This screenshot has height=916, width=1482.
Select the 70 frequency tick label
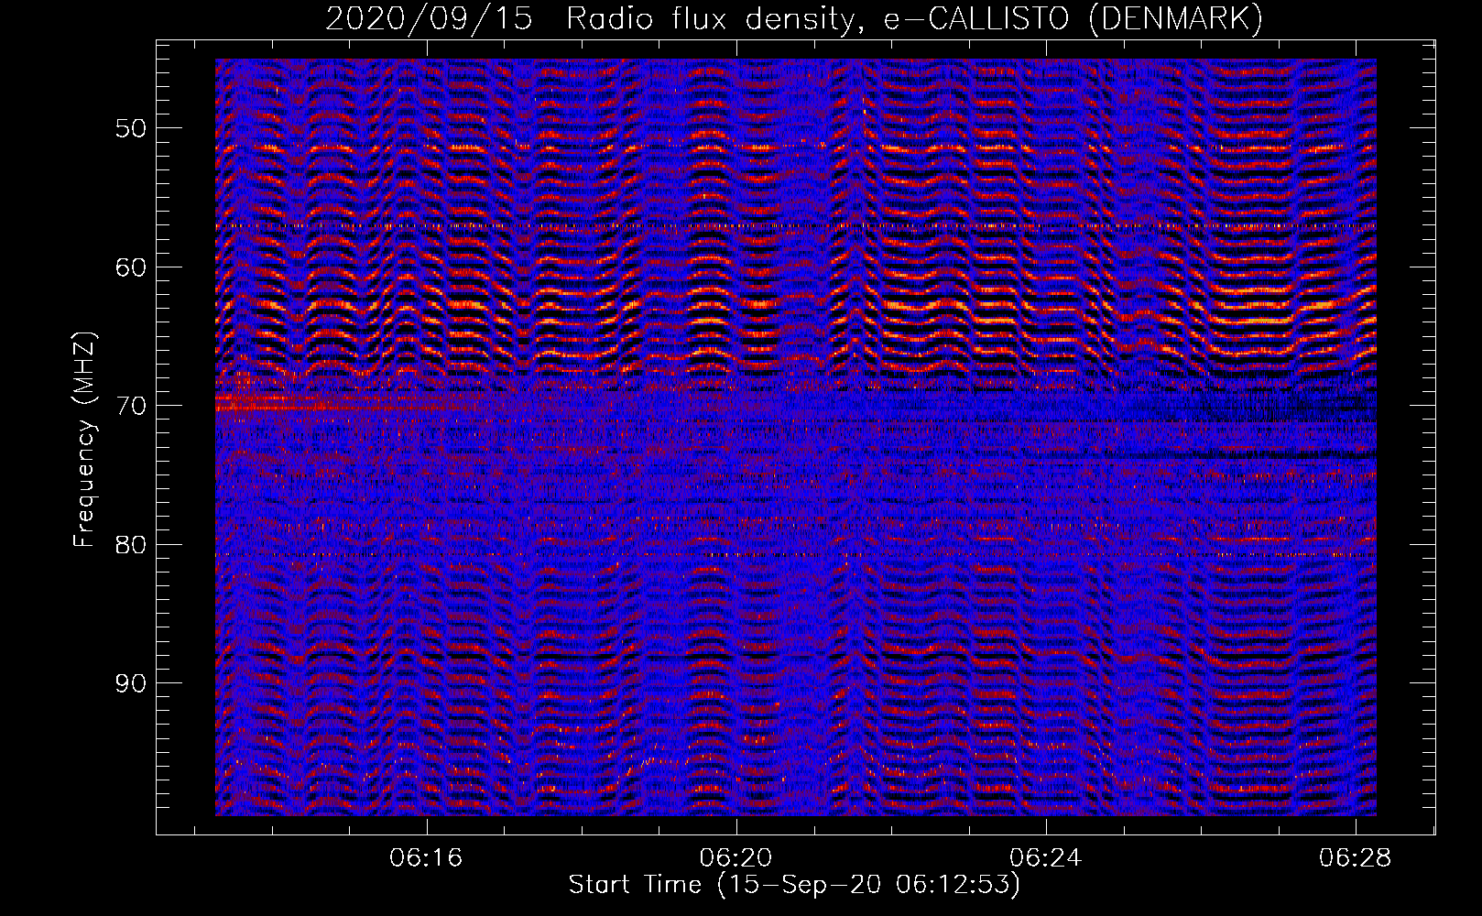coord(131,406)
